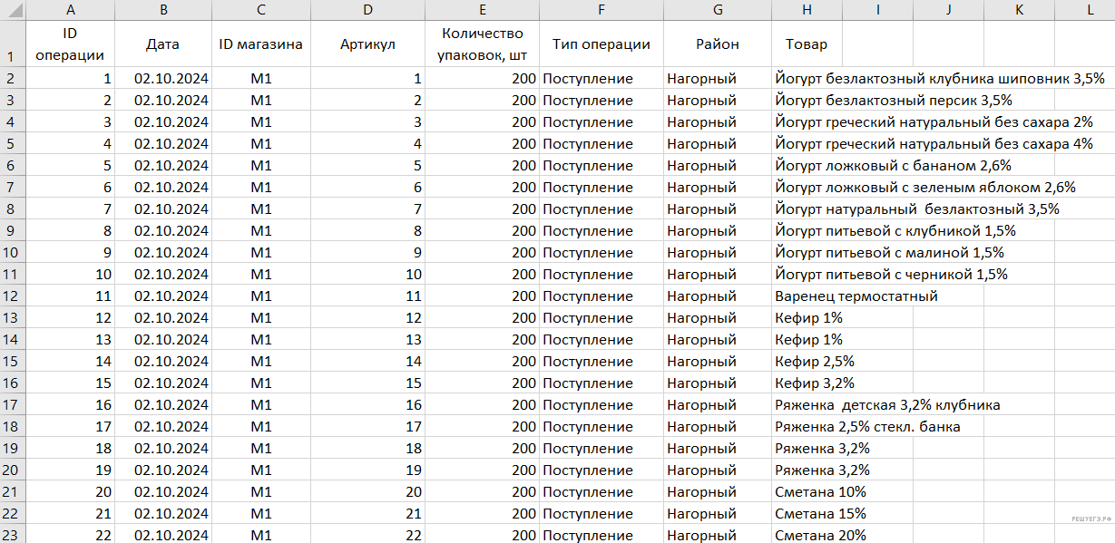Select the column L header

click(x=1090, y=9)
